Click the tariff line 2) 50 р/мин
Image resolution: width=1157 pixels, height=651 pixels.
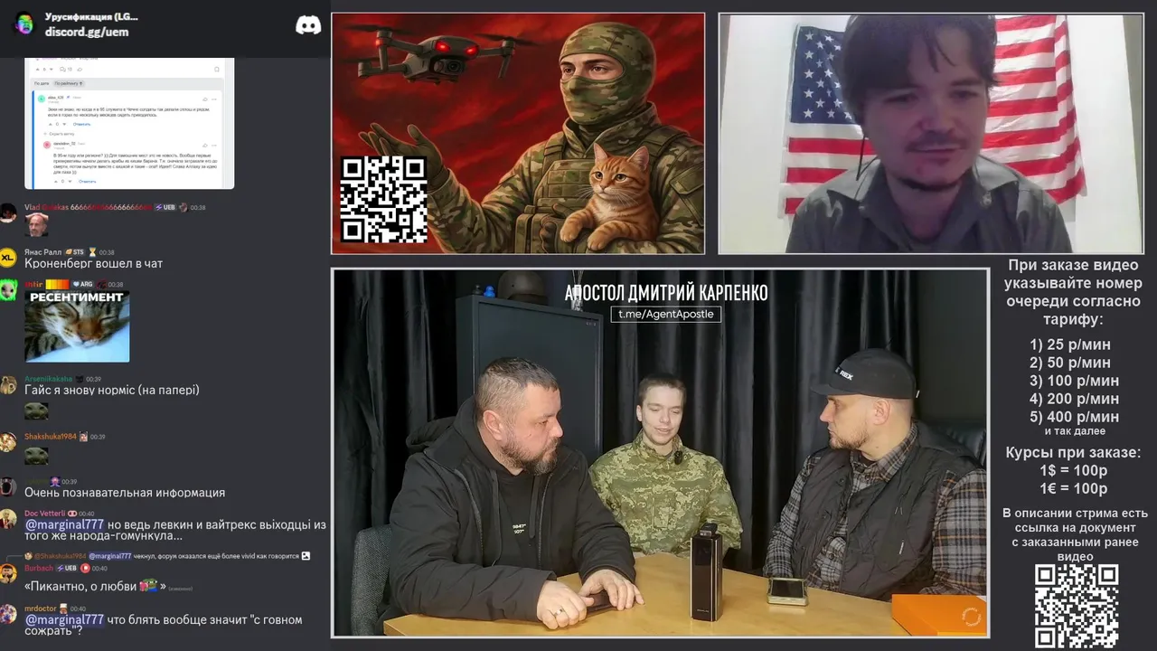pyautogui.click(x=1070, y=363)
